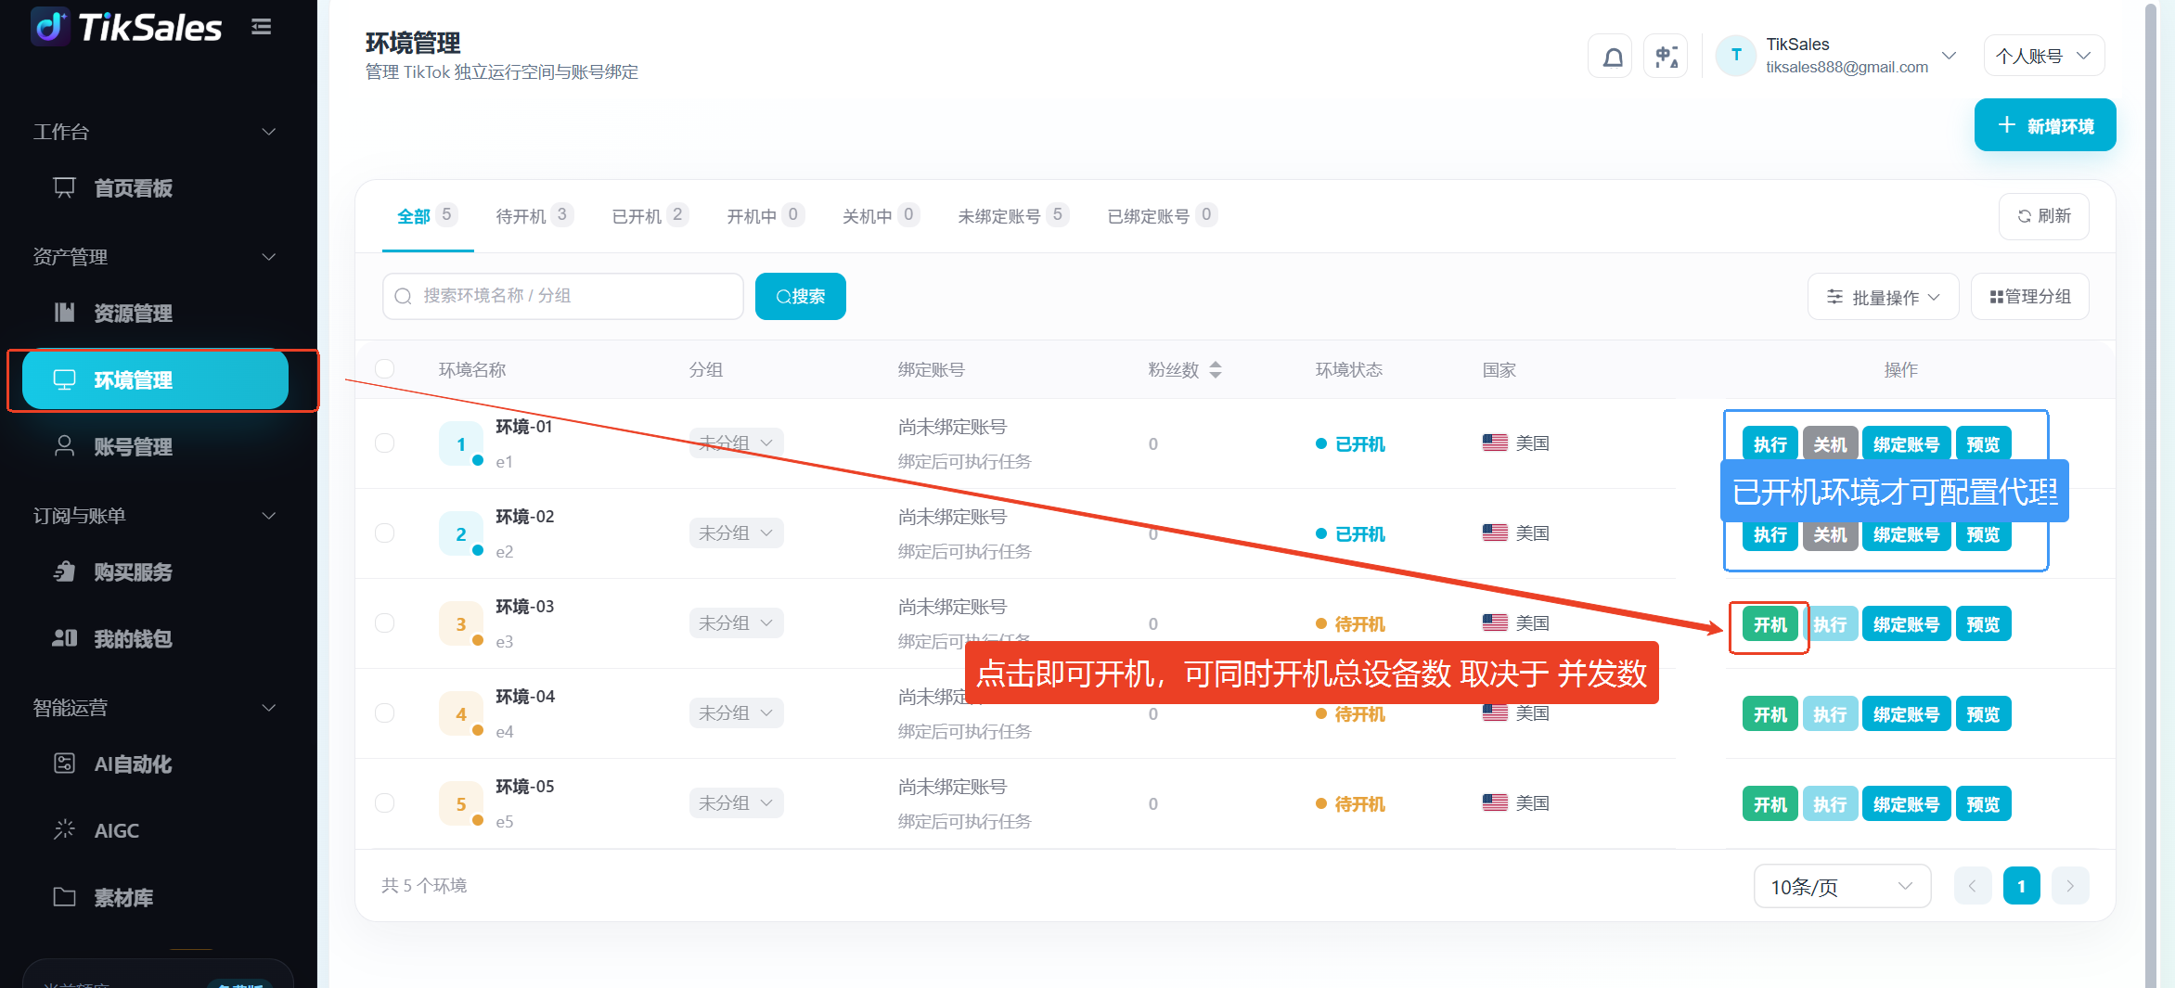Click the TikSales user avatar

click(1736, 56)
